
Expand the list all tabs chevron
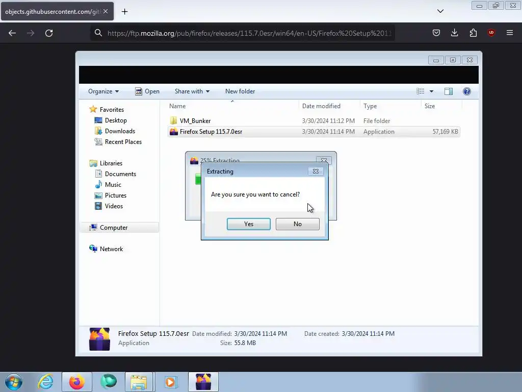(x=440, y=11)
